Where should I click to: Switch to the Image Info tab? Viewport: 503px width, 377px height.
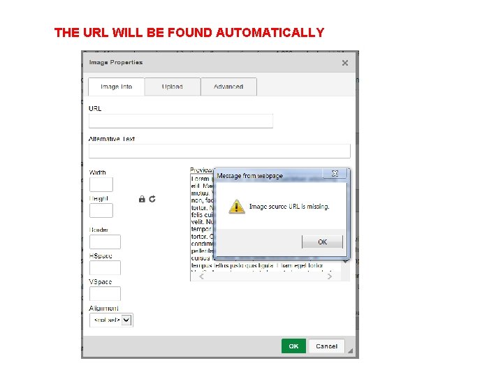tap(116, 87)
